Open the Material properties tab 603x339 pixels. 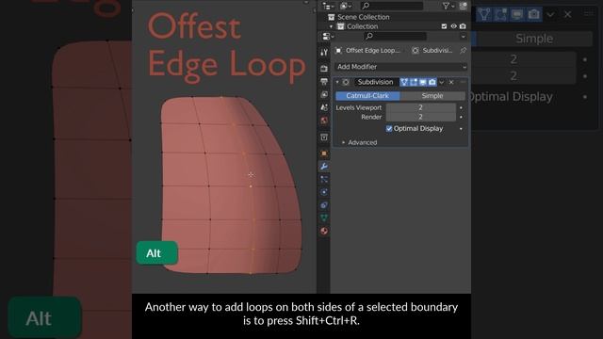pos(324,231)
